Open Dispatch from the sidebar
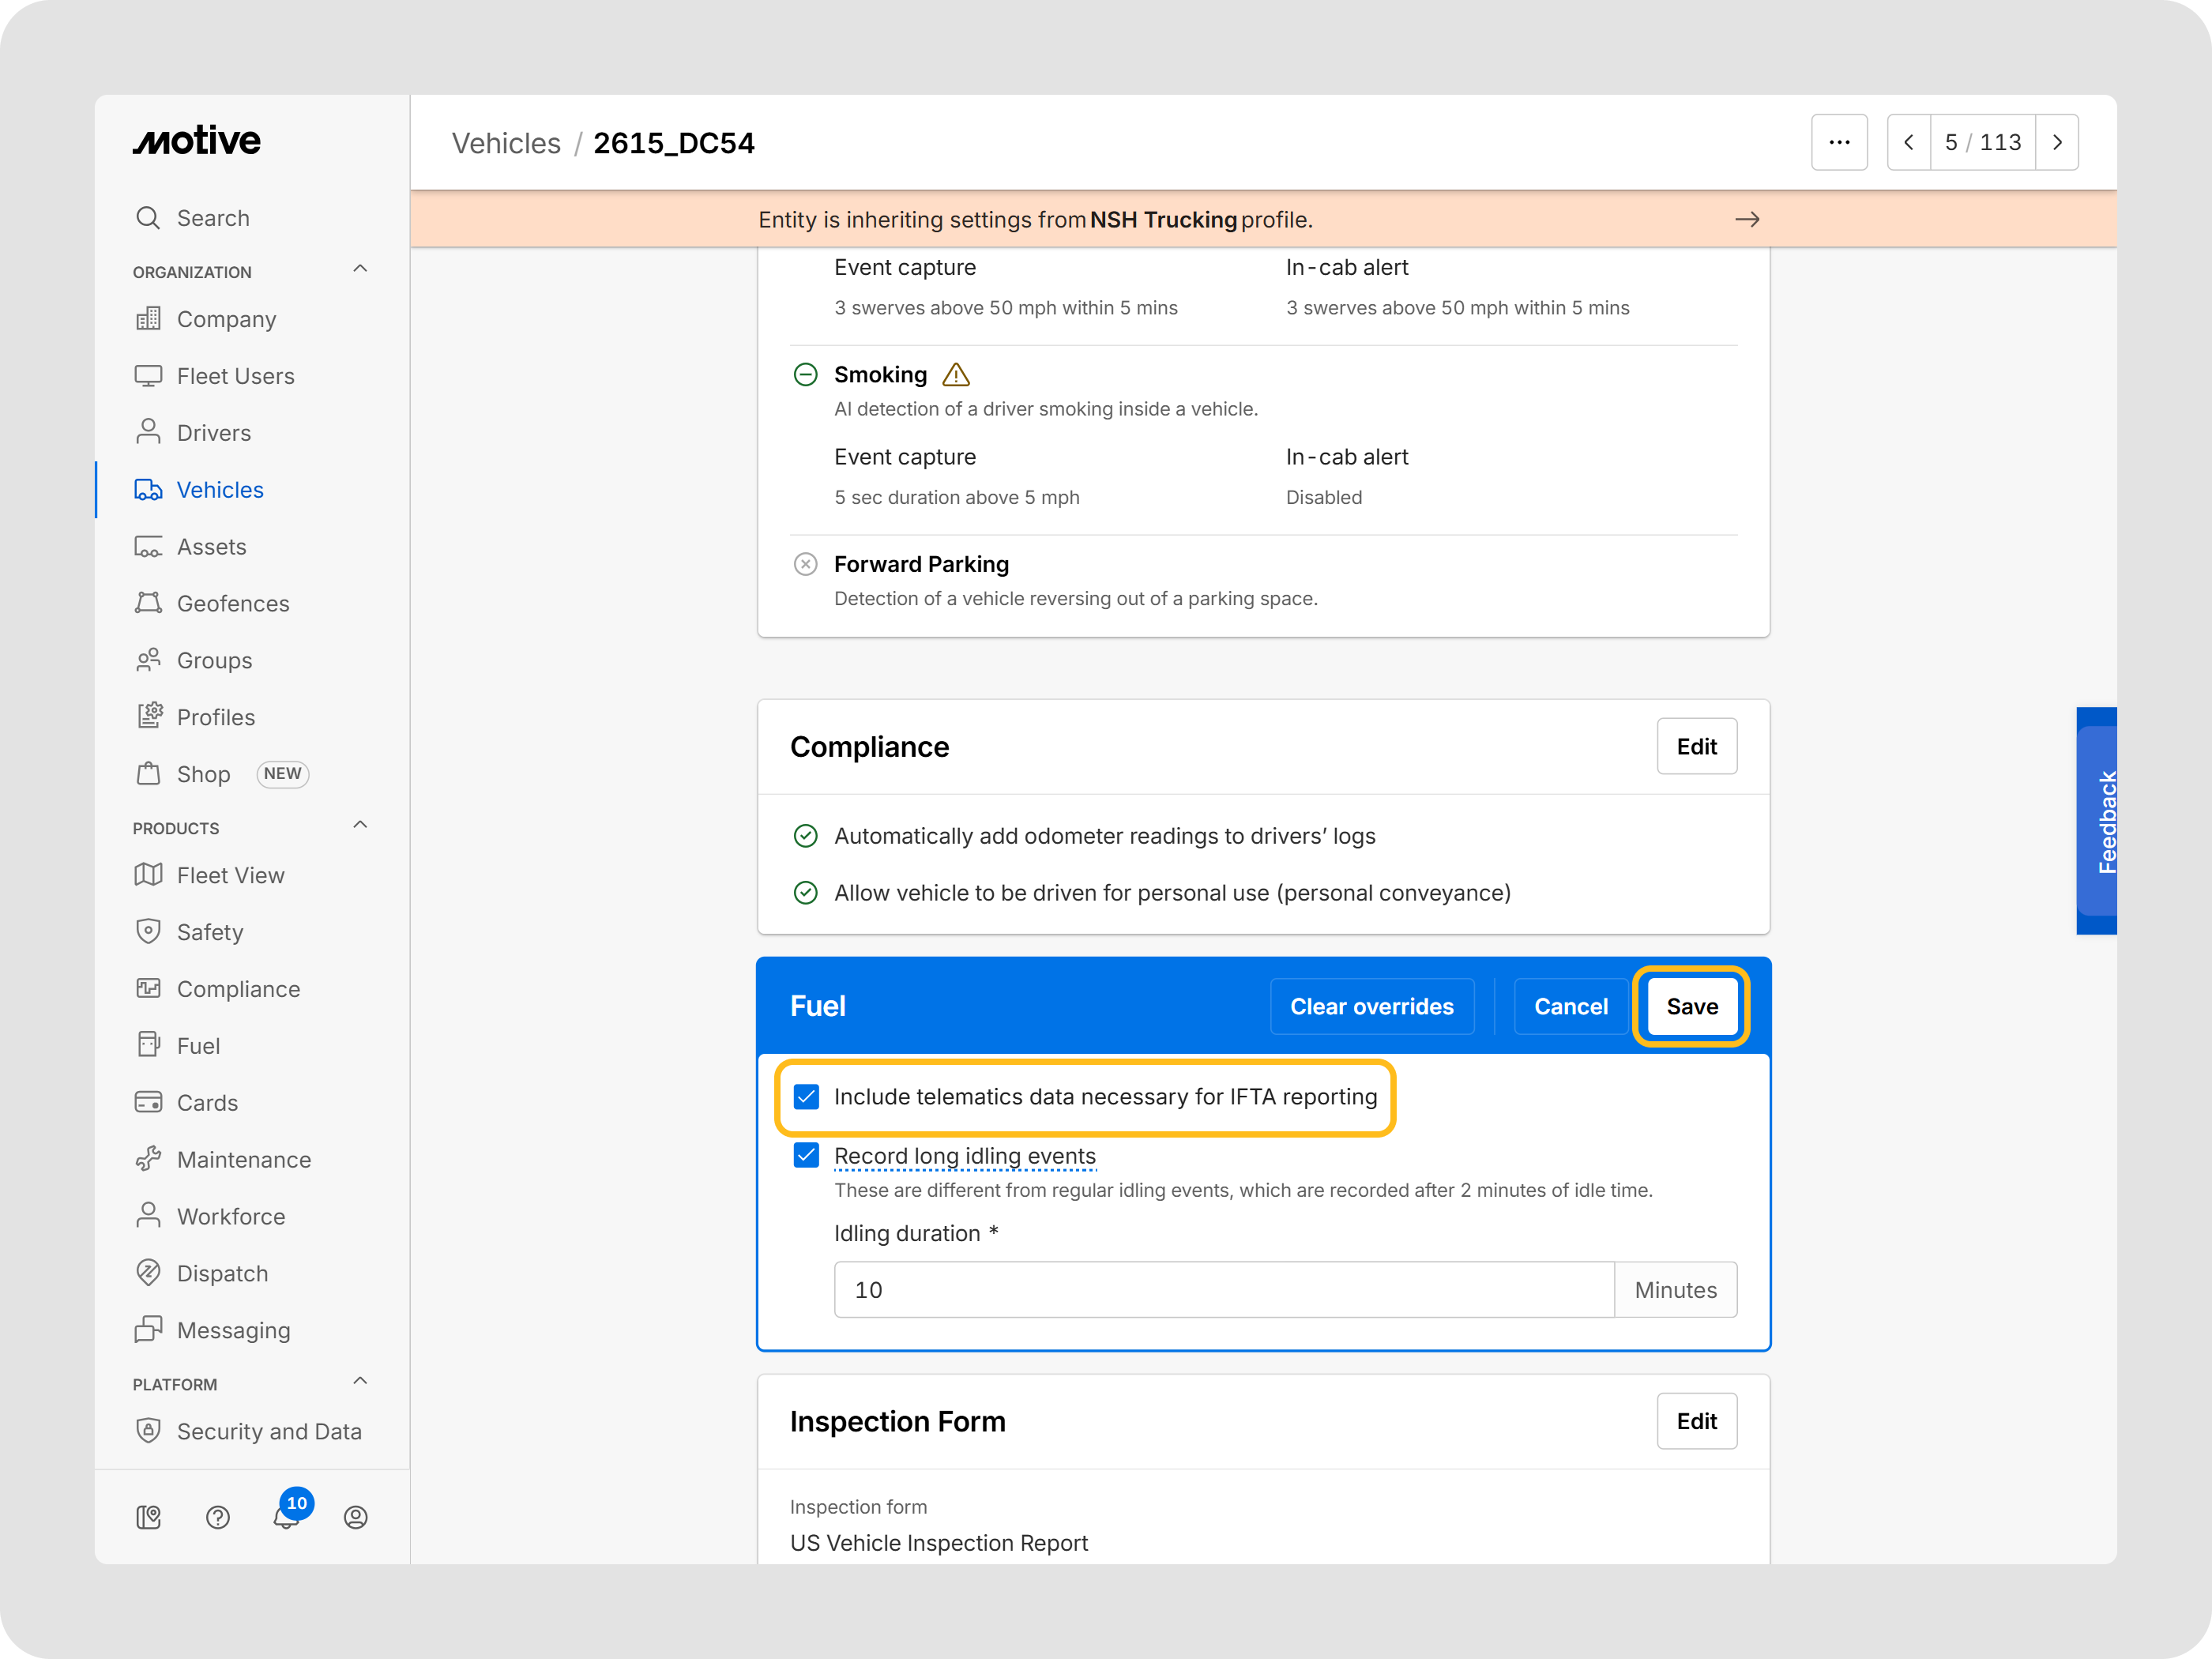2212x1659 pixels. 222,1274
